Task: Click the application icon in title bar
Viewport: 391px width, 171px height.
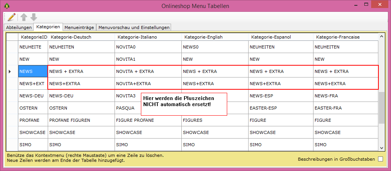Action: coord(6,6)
